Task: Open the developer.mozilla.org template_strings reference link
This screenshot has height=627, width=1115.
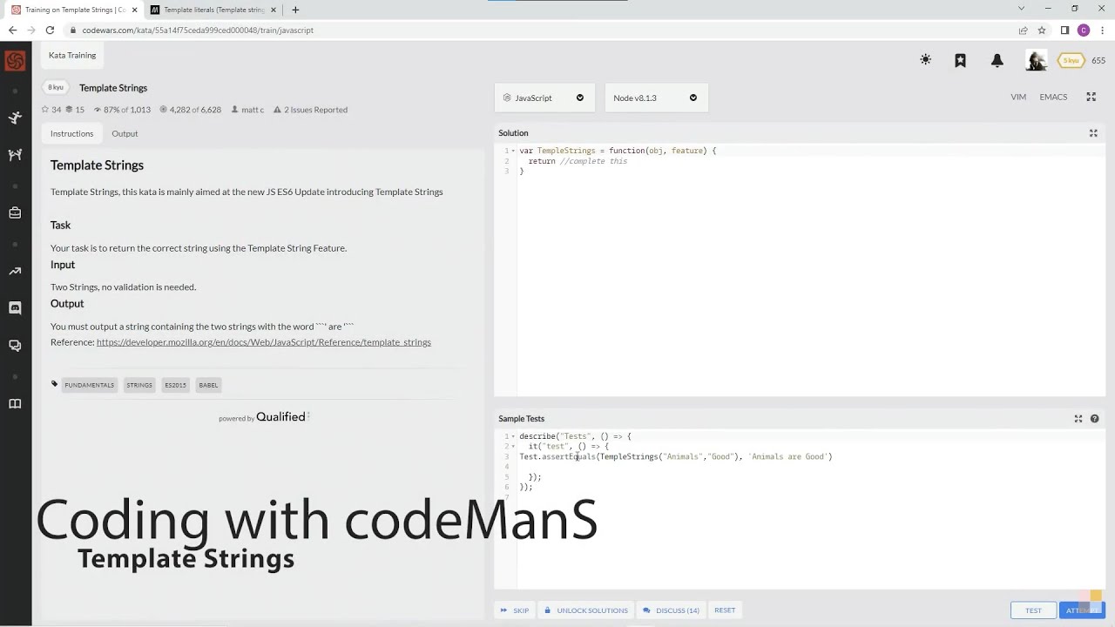Action: coord(264,342)
